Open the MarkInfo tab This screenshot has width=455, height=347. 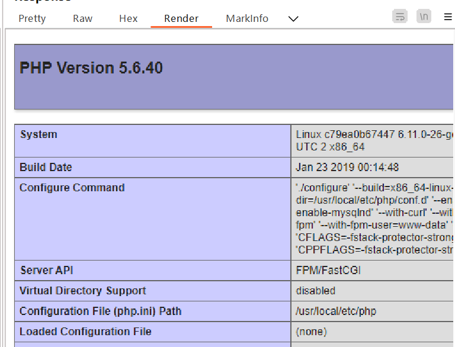[x=247, y=18]
